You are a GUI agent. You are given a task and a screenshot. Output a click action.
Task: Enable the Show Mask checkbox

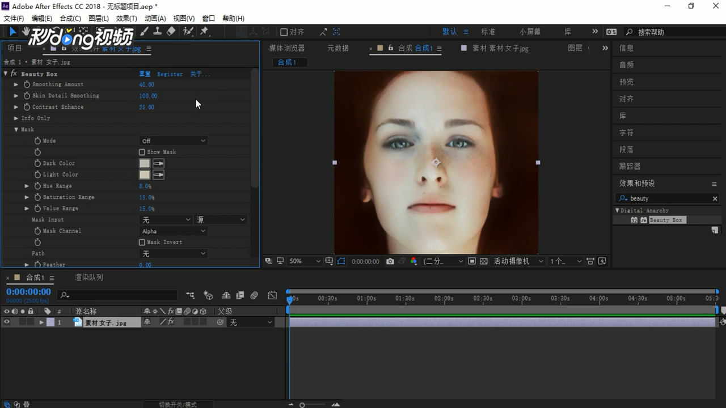142,152
